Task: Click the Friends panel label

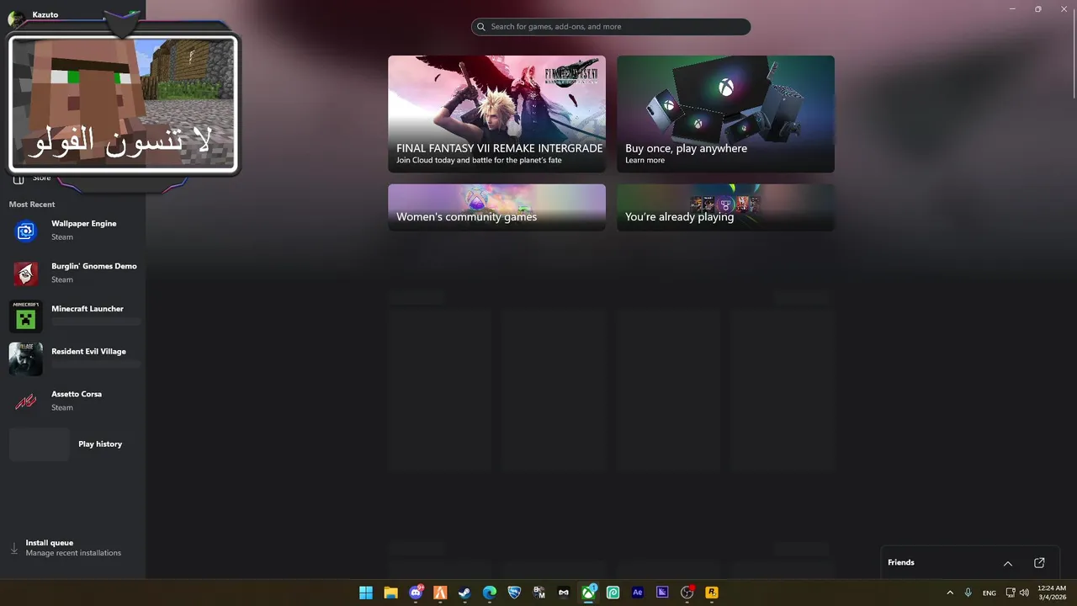Action: 901,562
